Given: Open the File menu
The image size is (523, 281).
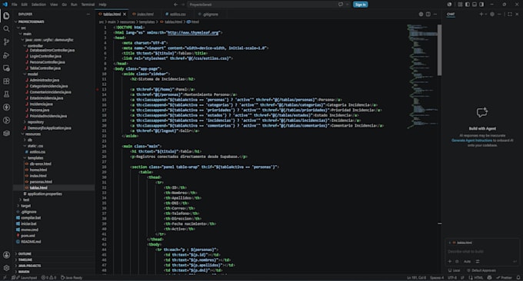Looking at the screenshot, I should point(15,5).
